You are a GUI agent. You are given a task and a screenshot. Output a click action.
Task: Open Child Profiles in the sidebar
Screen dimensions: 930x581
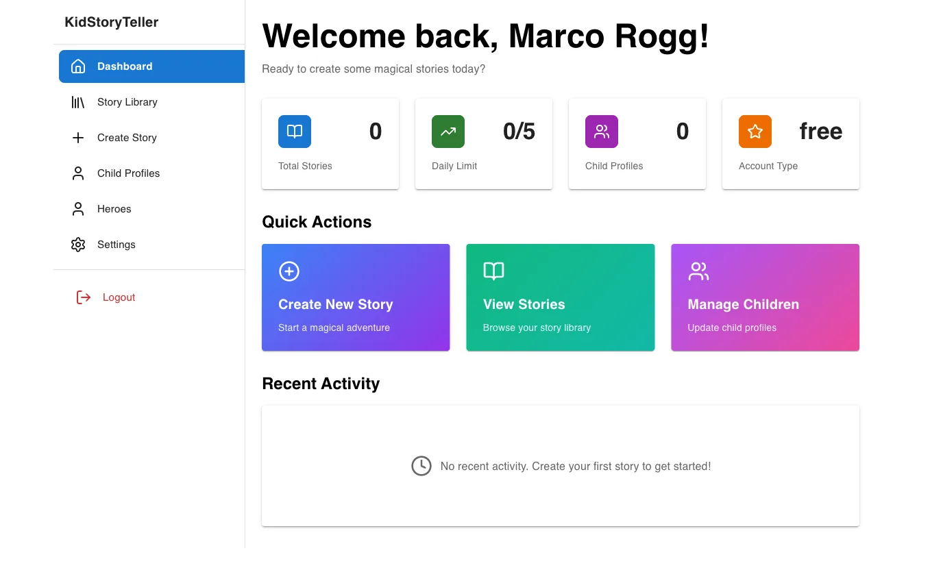(x=151, y=173)
